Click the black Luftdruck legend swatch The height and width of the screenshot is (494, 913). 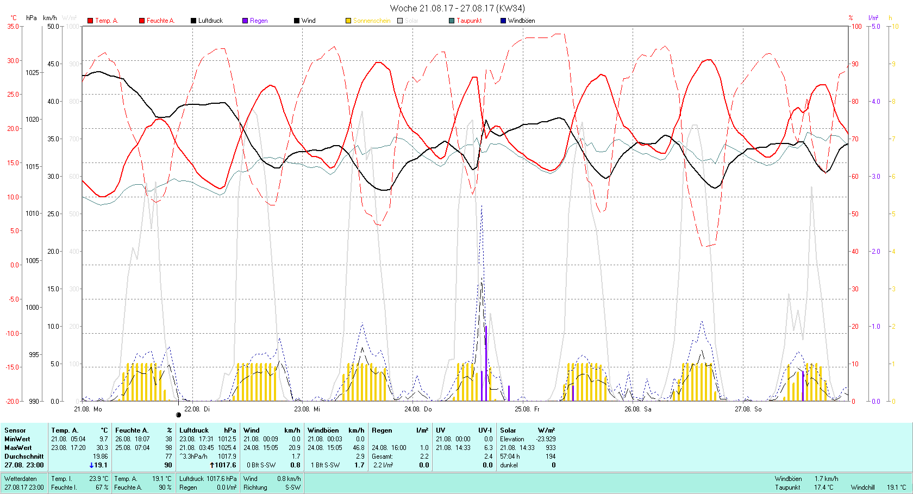tap(193, 21)
